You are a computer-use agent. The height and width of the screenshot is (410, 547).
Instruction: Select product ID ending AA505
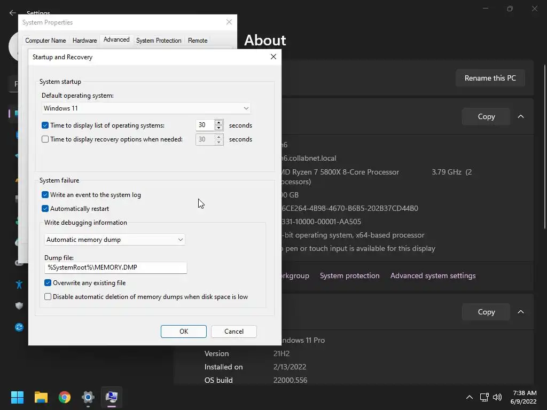coord(321,222)
